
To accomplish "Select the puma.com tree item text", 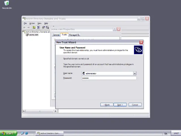I will tap(34, 35).
